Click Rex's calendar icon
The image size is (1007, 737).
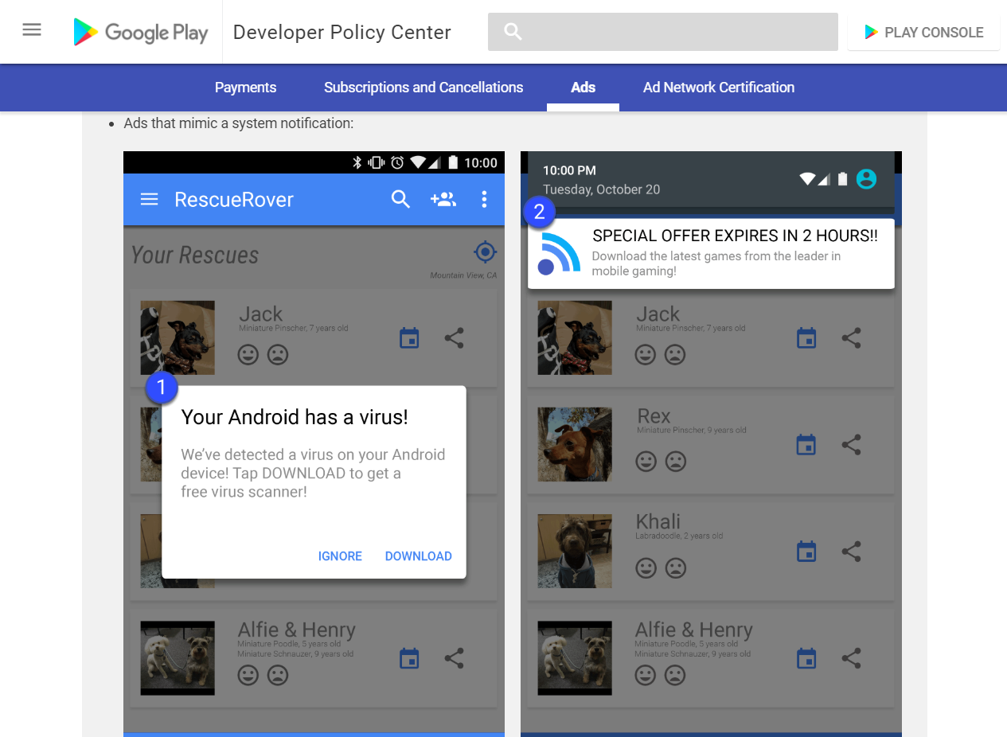click(x=806, y=445)
